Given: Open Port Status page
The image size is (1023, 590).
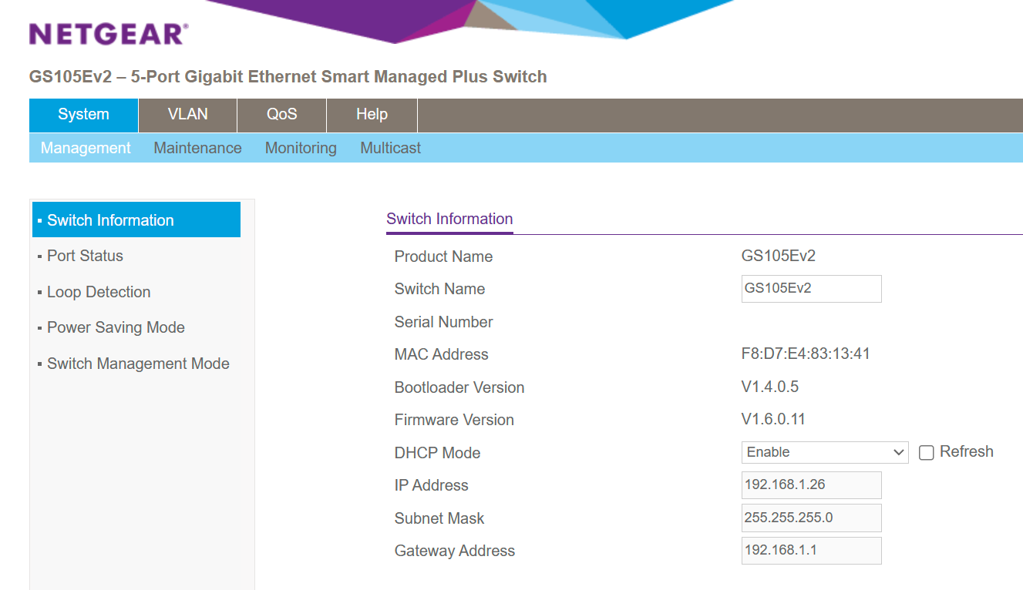Looking at the screenshot, I should 85,256.
